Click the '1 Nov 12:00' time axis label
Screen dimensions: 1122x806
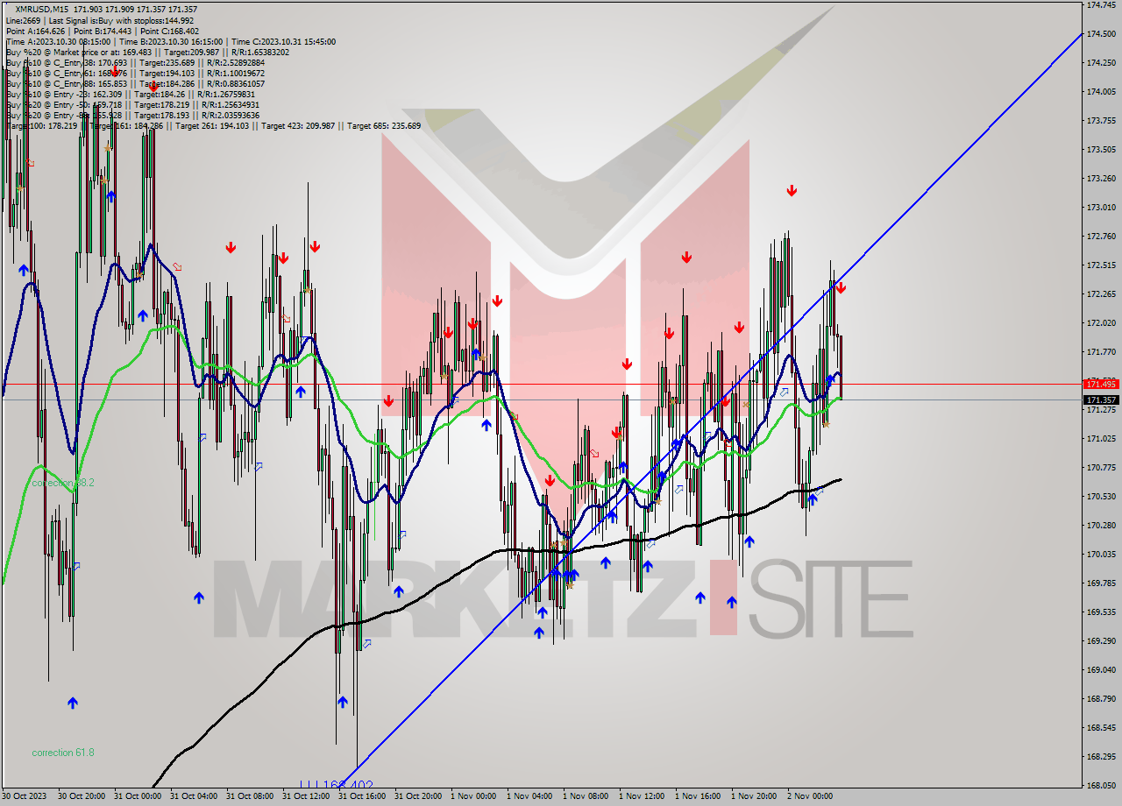[643, 797]
